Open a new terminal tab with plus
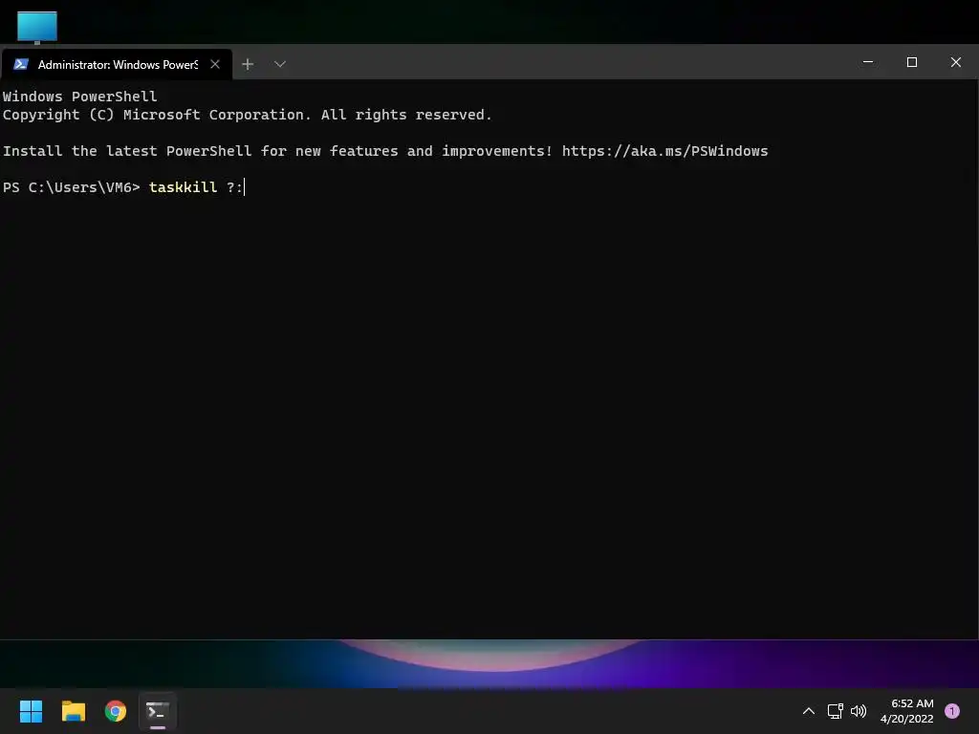This screenshot has width=979, height=734. [248, 64]
